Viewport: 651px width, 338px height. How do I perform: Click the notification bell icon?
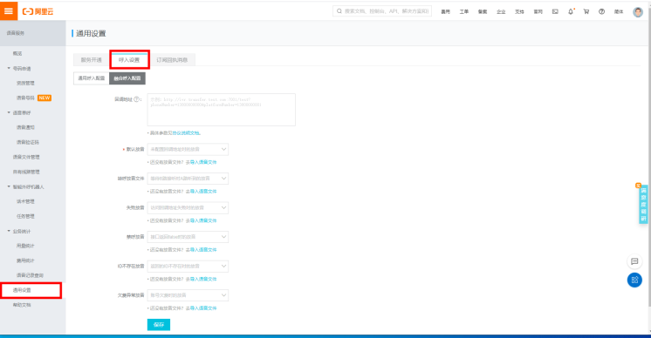(571, 11)
